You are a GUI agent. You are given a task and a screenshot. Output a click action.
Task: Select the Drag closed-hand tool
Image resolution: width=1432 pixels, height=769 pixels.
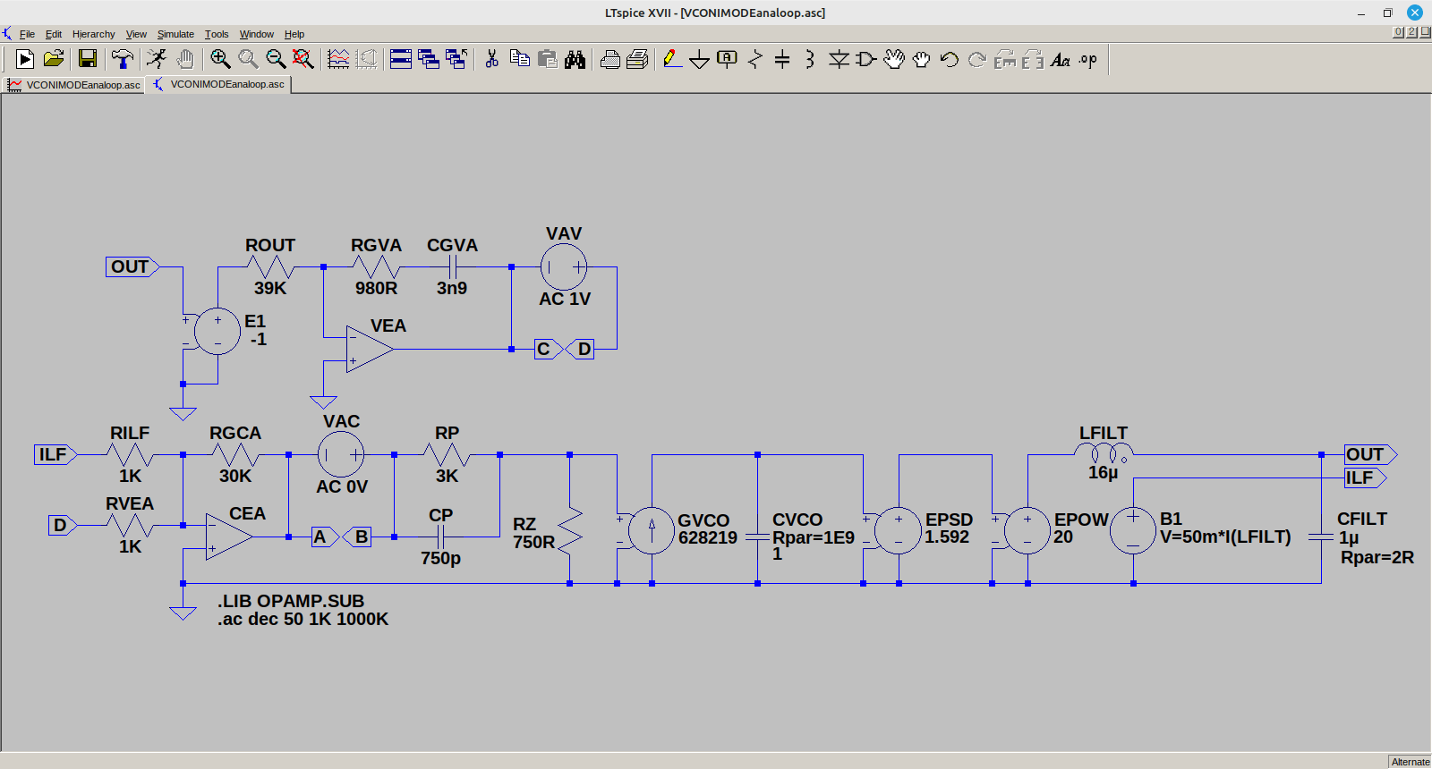tap(922, 59)
